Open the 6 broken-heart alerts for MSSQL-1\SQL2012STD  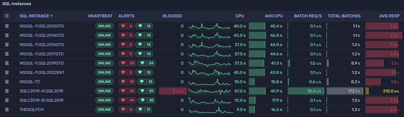126,26
